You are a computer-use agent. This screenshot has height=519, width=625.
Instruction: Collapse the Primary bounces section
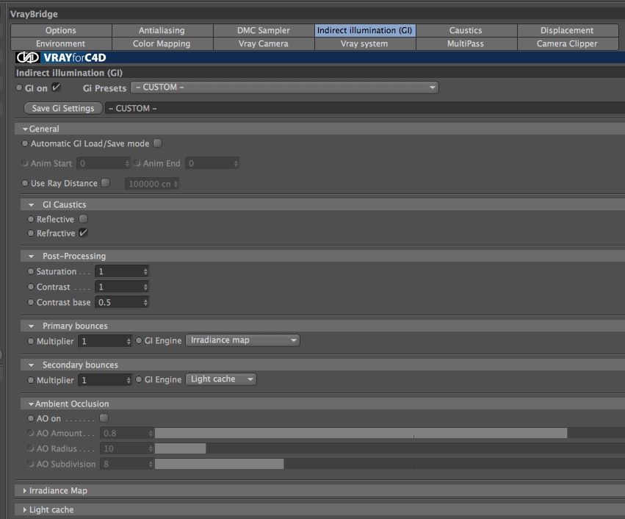31,326
